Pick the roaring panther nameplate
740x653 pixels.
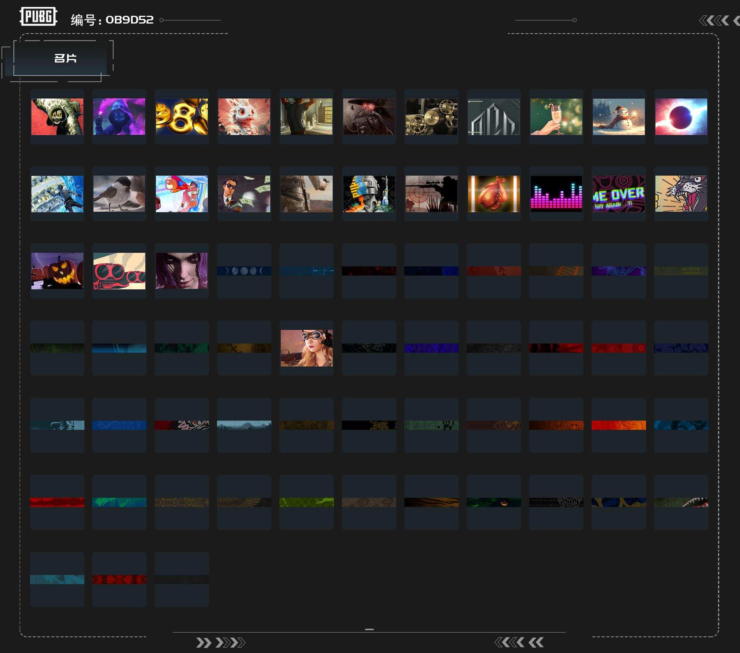pos(681,194)
